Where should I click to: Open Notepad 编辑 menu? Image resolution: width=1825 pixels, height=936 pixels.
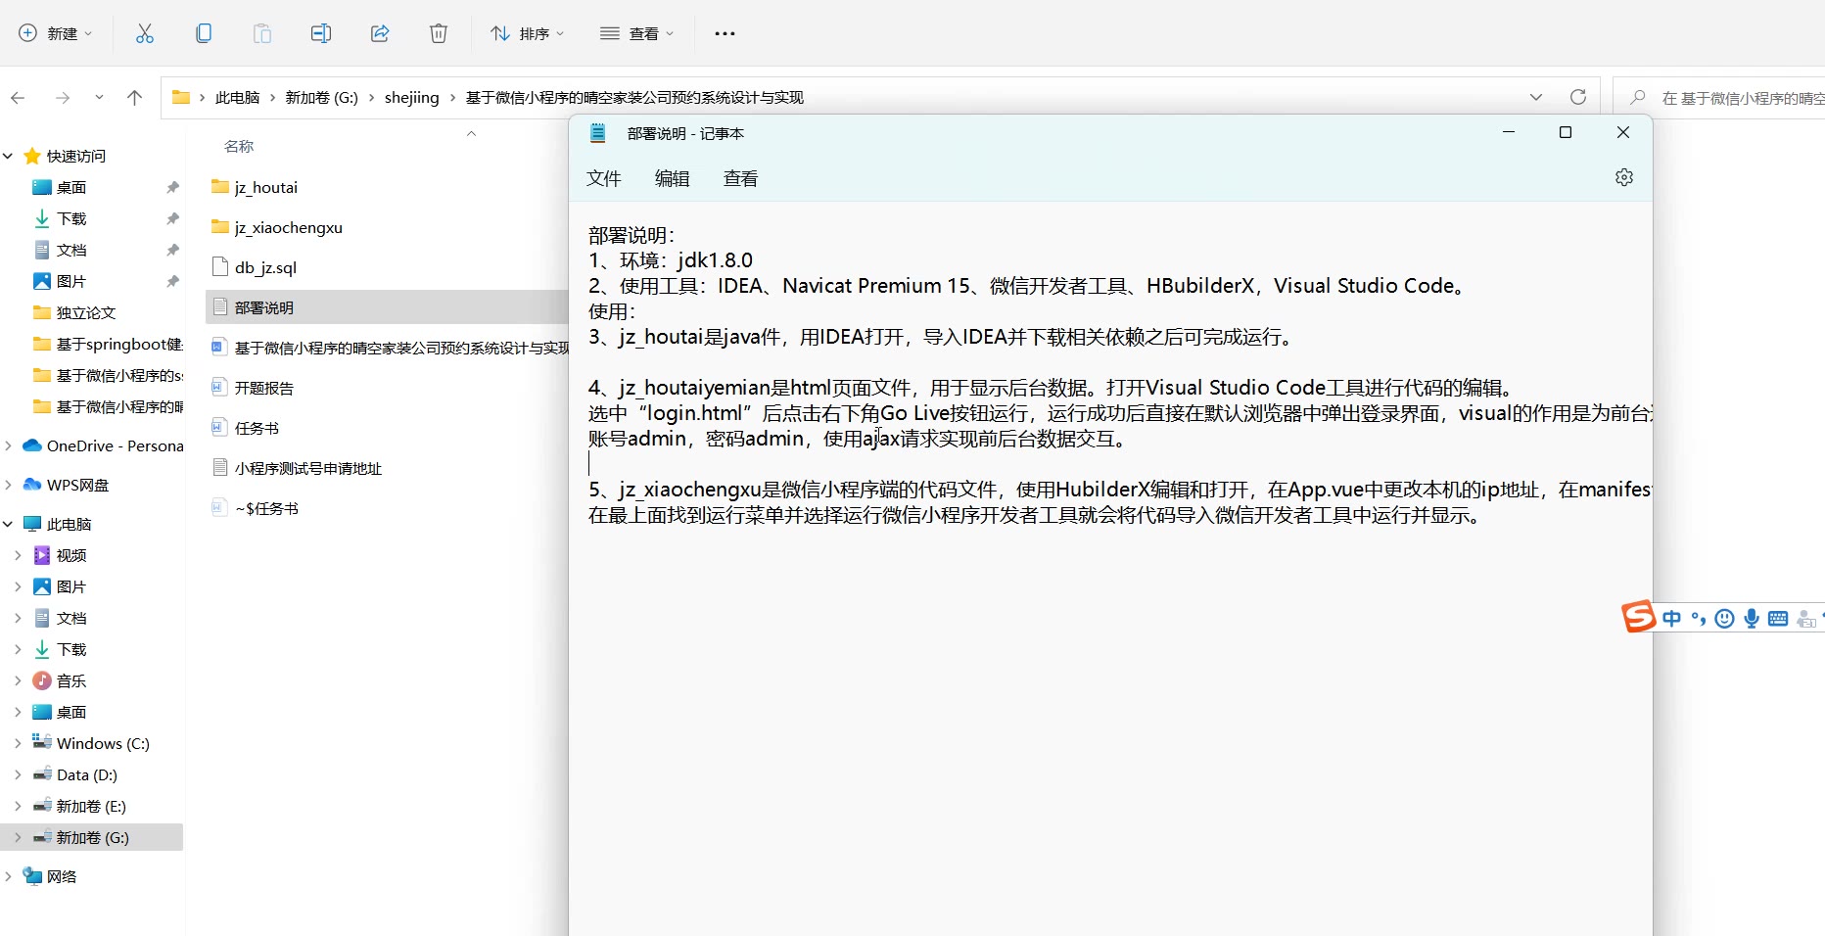(673, 178)
